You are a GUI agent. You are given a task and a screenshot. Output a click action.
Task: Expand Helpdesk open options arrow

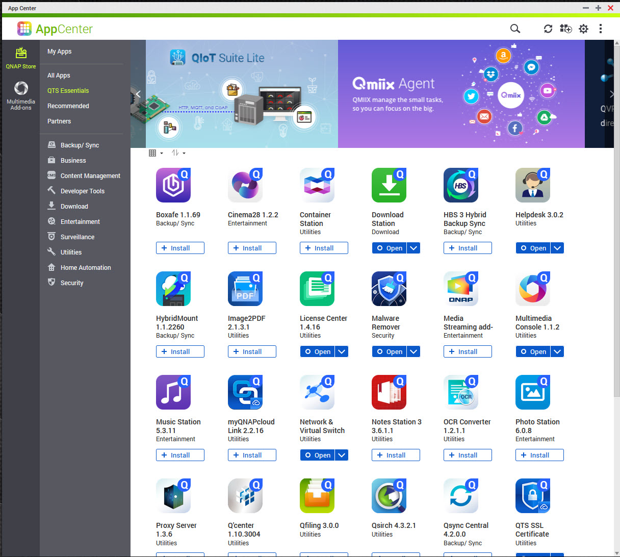[557, 248]
